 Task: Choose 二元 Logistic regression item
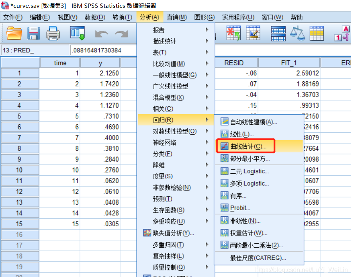[259, 171]
